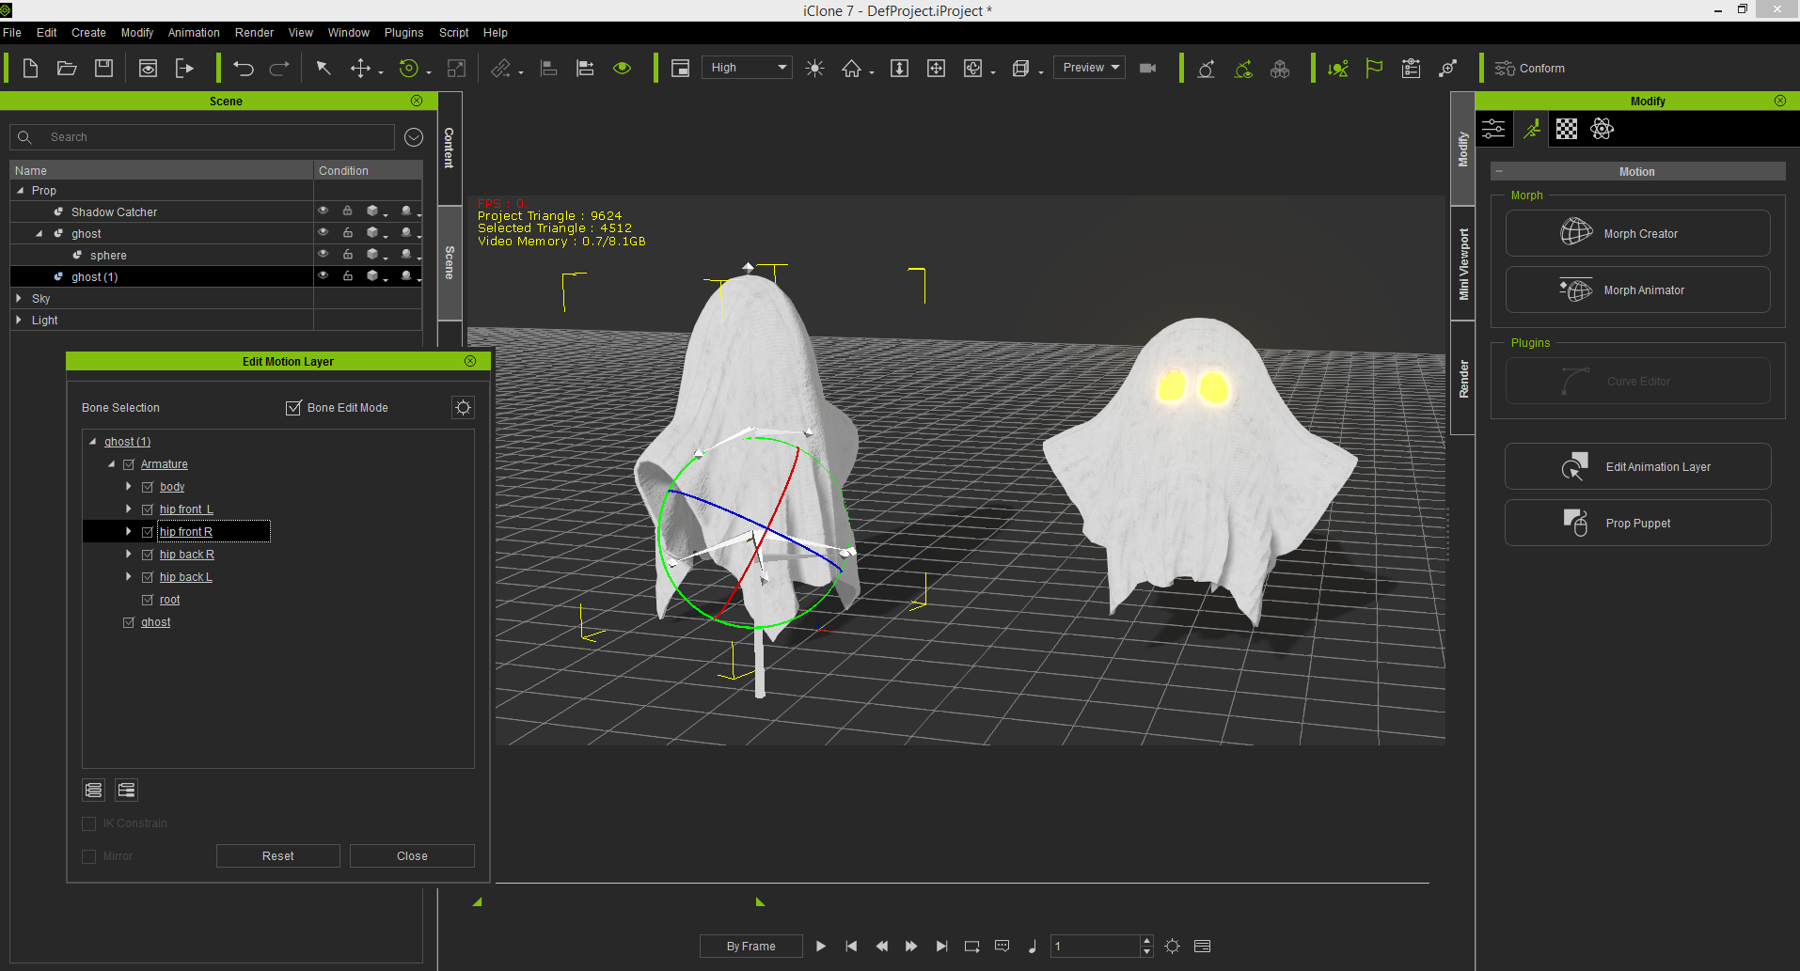The image size is (1800, 971).
Task: Click the timeline playhead marker
Action: pos(760,901)
